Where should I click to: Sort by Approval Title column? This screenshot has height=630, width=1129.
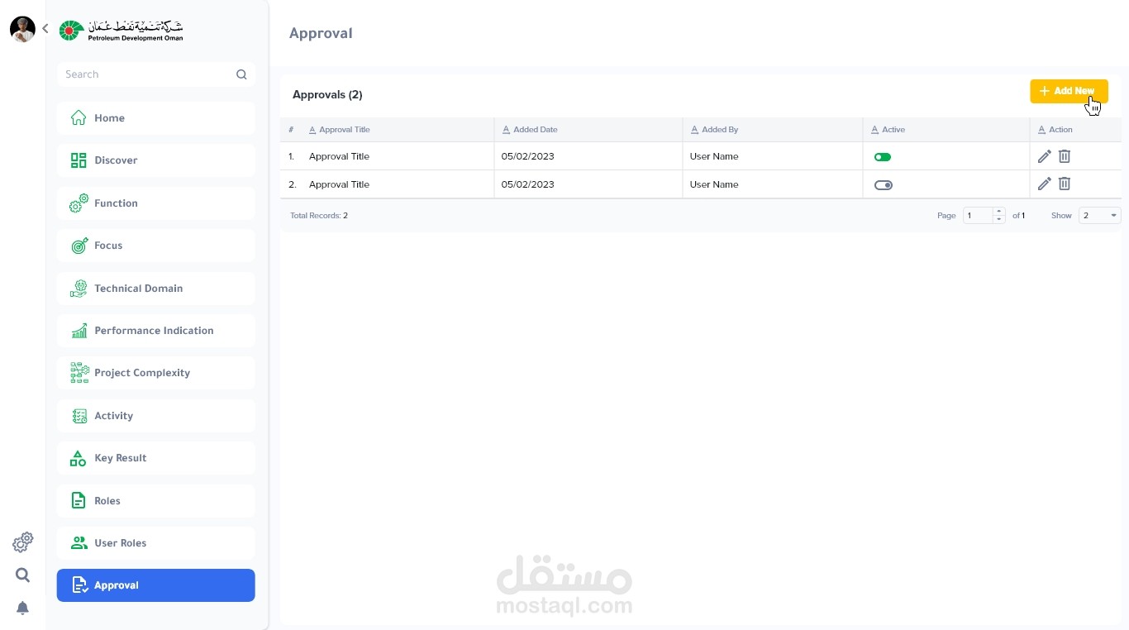[340, 130]
